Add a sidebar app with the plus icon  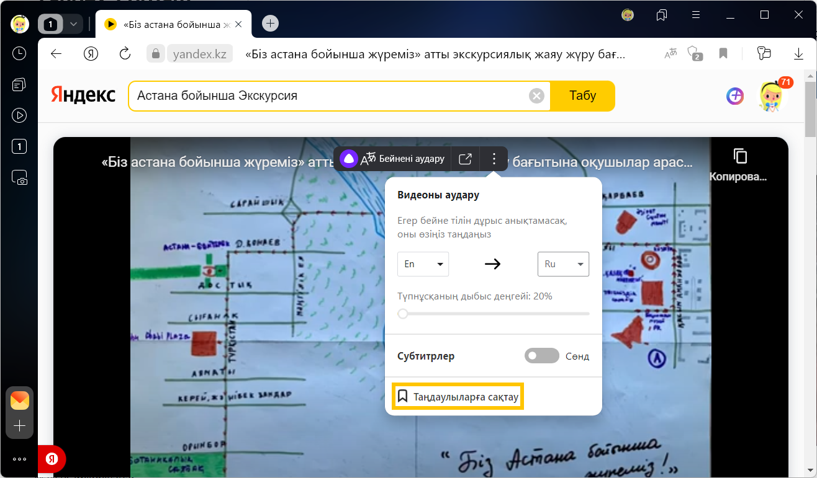coord(20,426)
